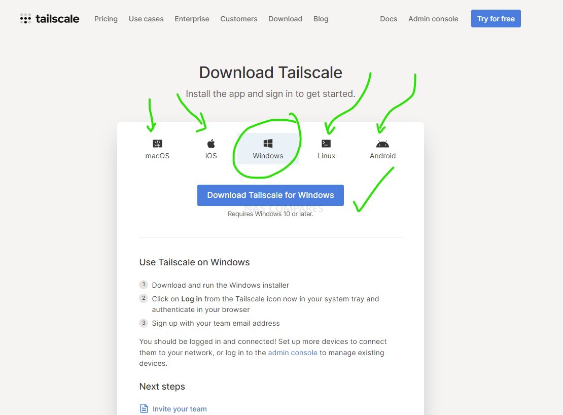The width and height of the screenshot is (563, 415).
Task: Click the step number 2 badge
Action: pyautogui.click(x=144, y=298)
